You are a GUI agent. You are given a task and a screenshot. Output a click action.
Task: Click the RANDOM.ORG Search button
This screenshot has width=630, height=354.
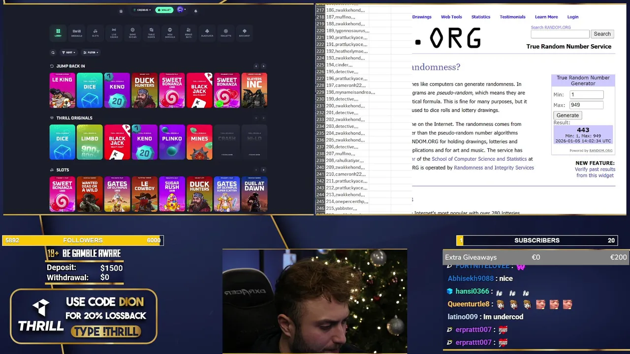(602, 34)
